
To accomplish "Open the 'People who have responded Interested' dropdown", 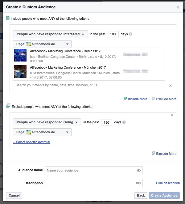I will [x=50, y=34].
